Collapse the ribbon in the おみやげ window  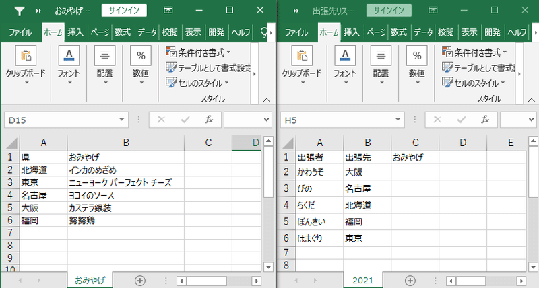click(266, 100)
